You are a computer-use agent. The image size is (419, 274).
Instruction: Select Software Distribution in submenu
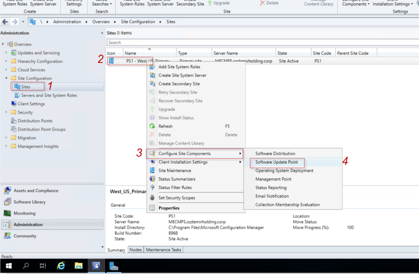pos(275,154)
